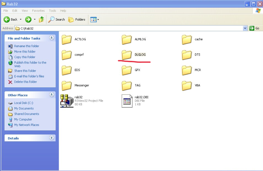This screenshot has height=171, width=263.
Task: Select the MCR folder
Action: (191, 70)
